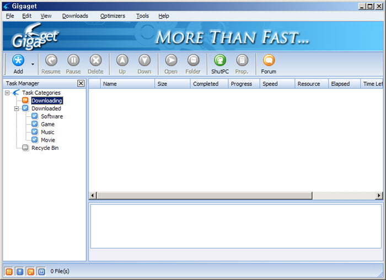
Task: Click the Delete task icon
Action: pos(95,61)
